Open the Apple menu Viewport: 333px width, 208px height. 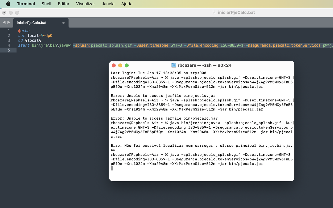pos(8,4)
